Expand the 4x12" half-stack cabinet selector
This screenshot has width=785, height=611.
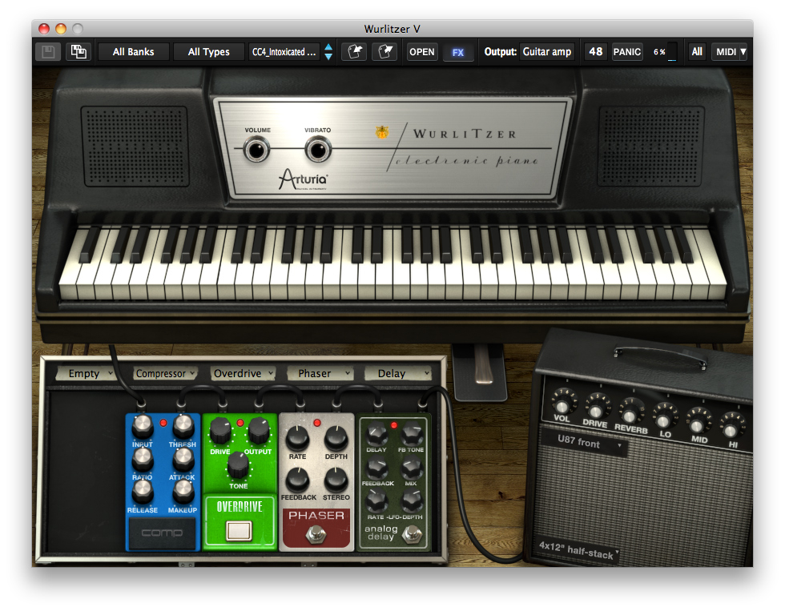tap(578, 552)
